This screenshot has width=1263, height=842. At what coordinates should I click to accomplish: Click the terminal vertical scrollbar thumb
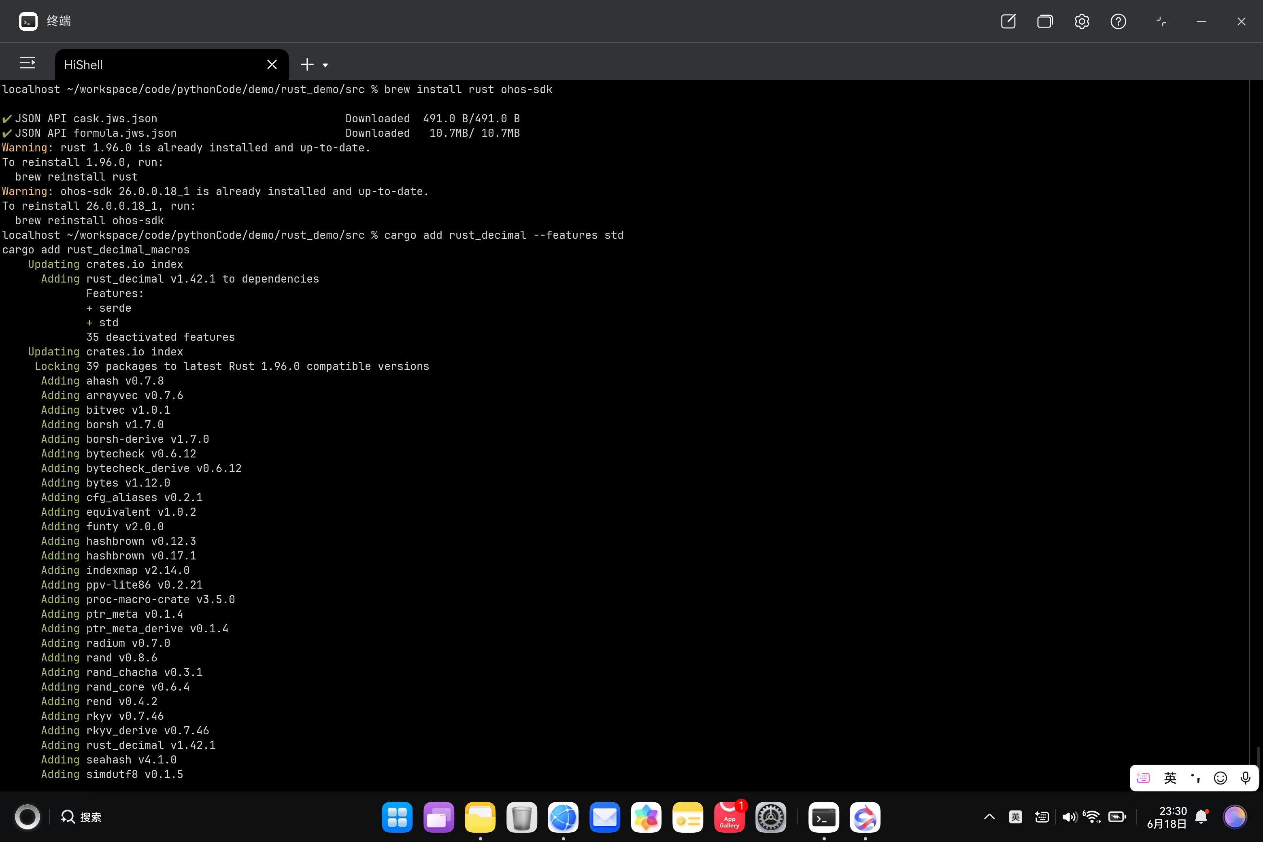tap(1258, 757)
